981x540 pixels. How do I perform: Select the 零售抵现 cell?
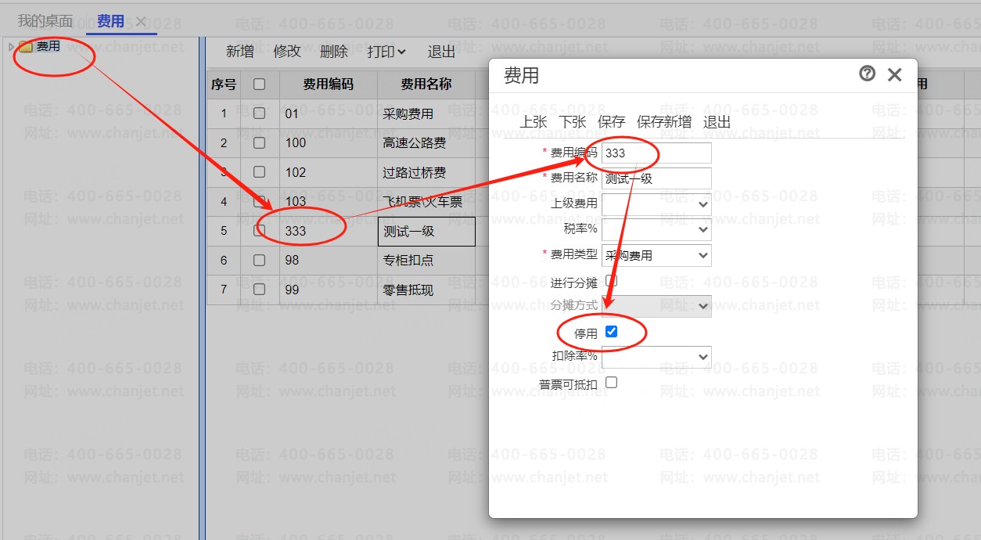[x=426, y=290]
